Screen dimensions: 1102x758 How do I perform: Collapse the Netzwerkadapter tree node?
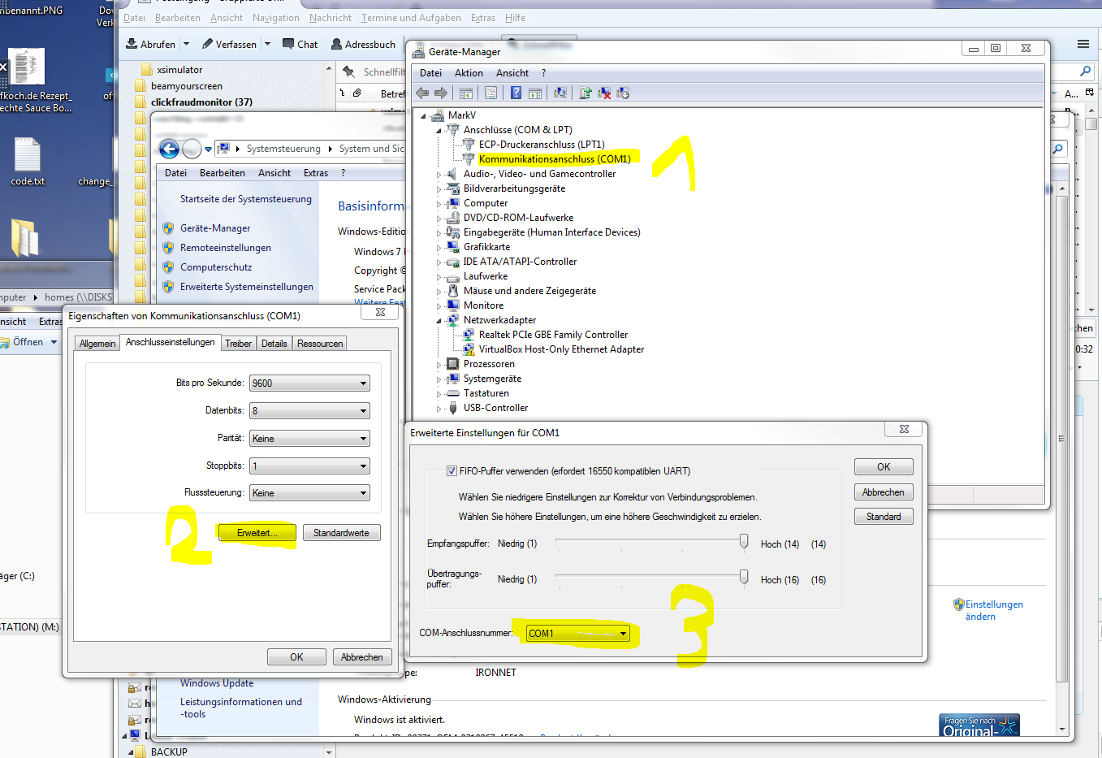coord(439,321)
